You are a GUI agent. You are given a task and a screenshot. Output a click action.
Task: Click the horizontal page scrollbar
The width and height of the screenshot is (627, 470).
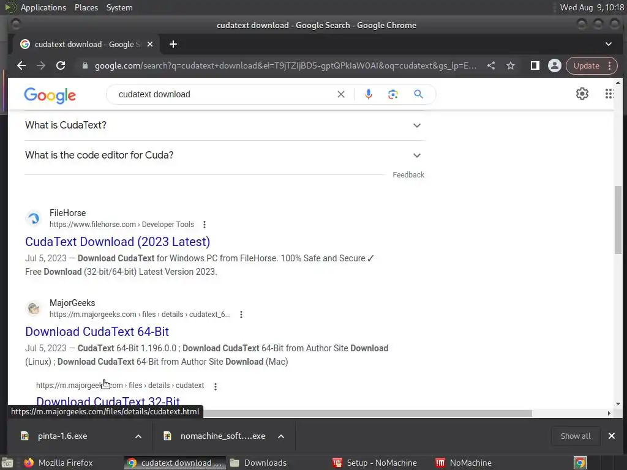(367, 413)
